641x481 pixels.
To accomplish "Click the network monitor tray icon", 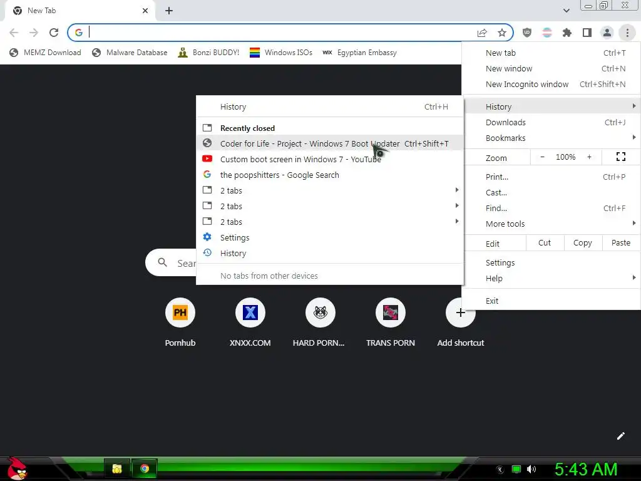I will click(x=516, y=469).
